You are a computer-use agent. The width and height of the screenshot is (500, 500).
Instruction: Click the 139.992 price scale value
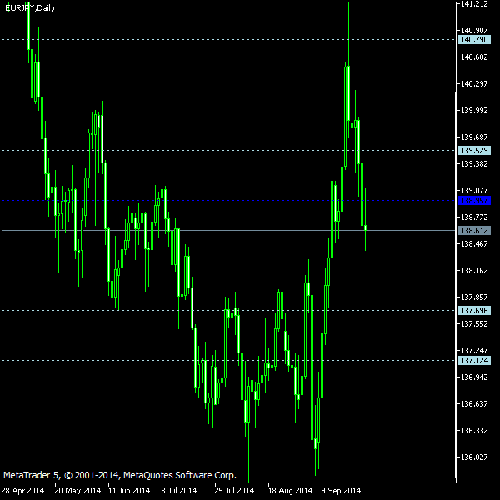[x=474, y=110]
